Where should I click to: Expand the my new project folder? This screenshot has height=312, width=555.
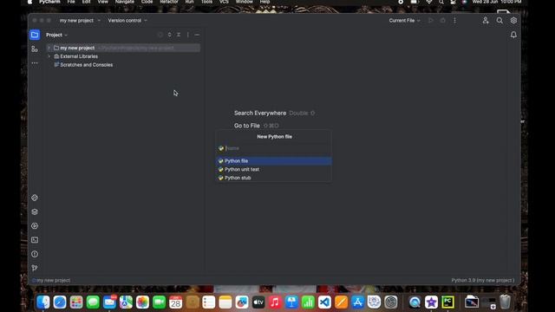click(x=49, y=48)
